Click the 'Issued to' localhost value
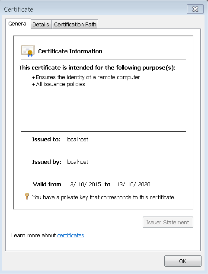 tap(77, 139)
